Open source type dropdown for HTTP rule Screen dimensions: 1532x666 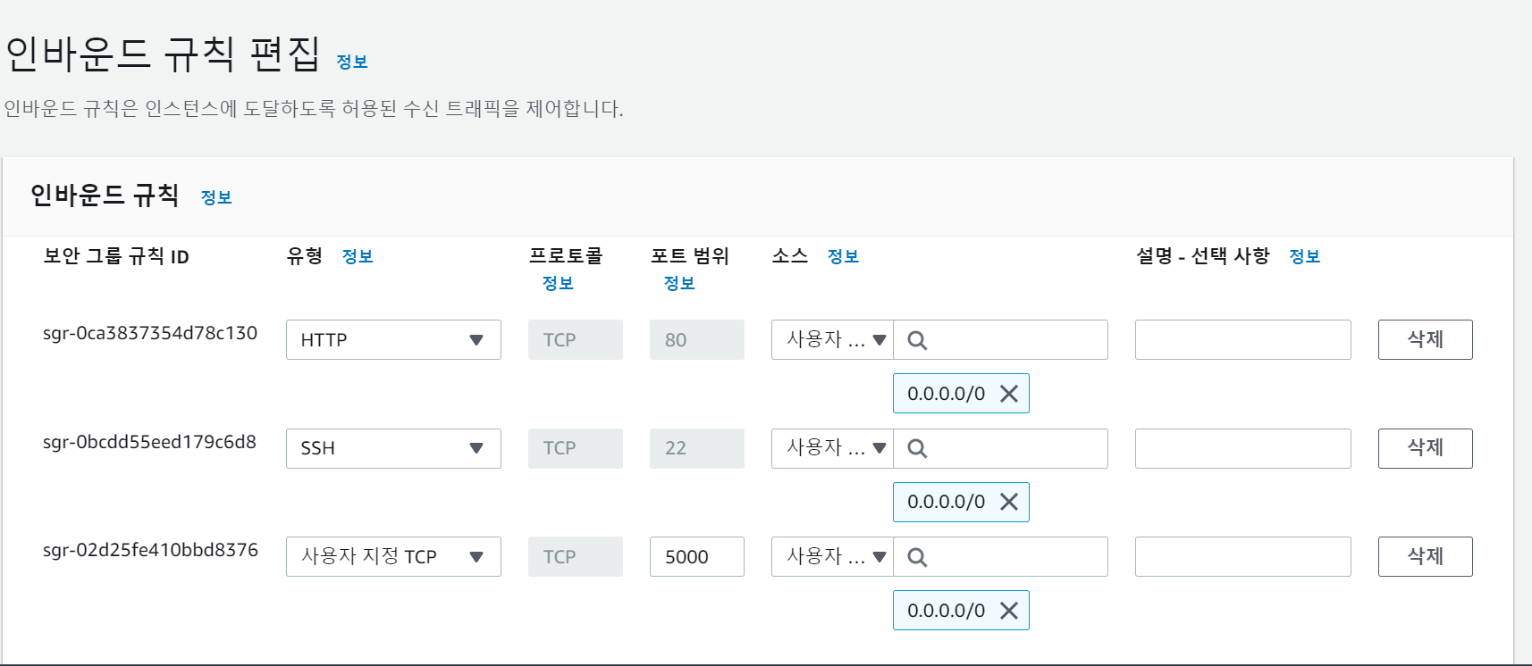coord(832,340)
